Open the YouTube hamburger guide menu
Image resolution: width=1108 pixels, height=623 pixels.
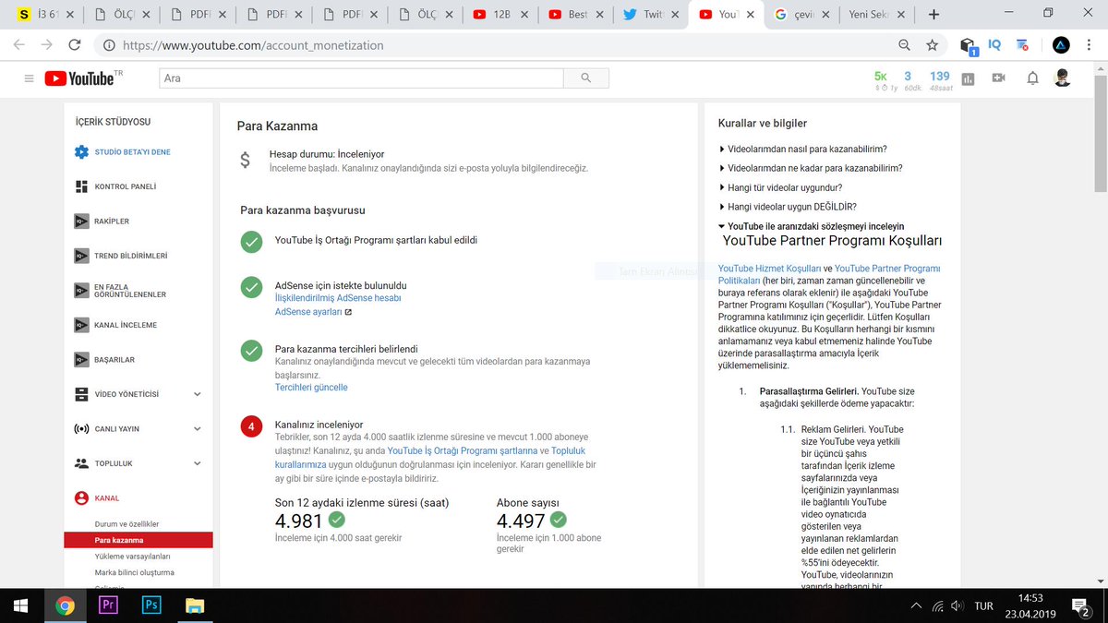pos(29,78)
